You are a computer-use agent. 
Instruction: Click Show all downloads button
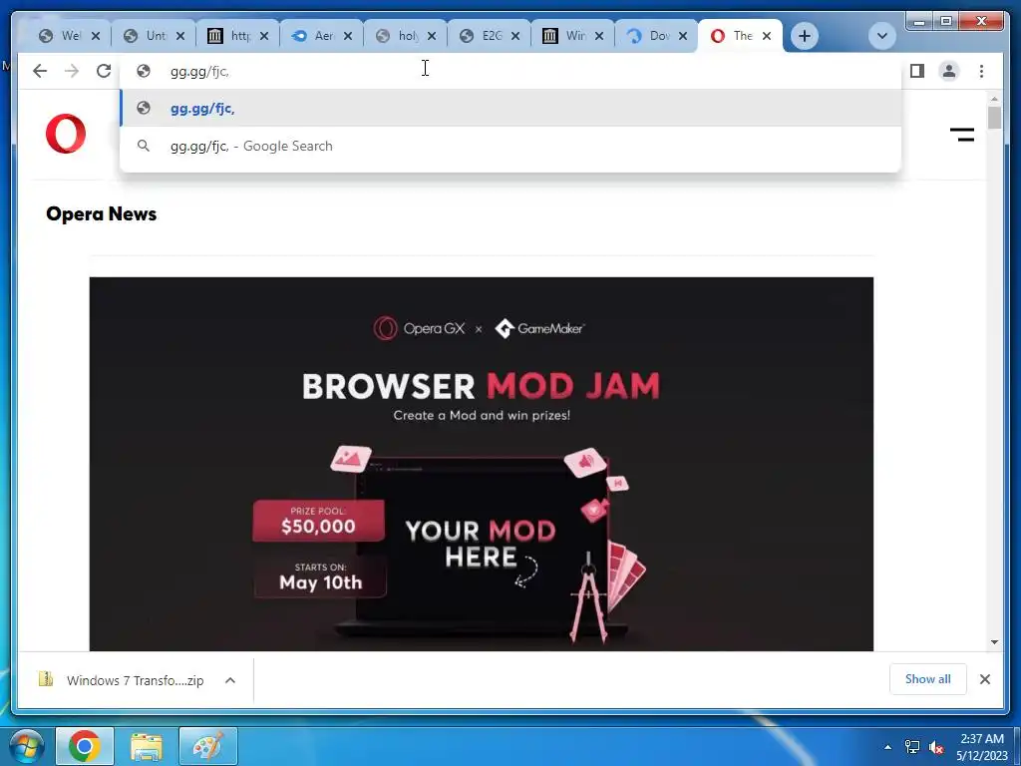pyautogui.click(x=928, y=679)
